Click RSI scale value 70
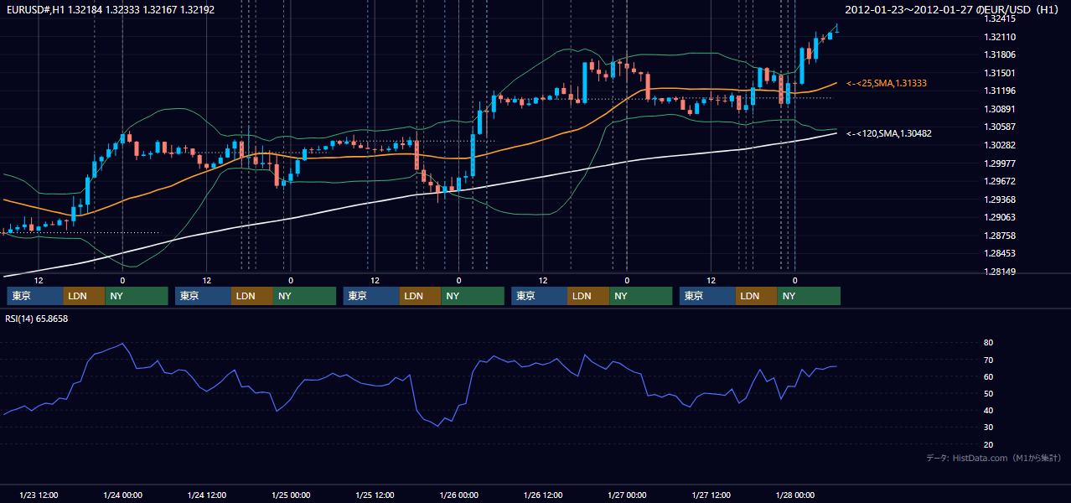Viewport: 1071px width, 503px height. [x=989, y=360]
